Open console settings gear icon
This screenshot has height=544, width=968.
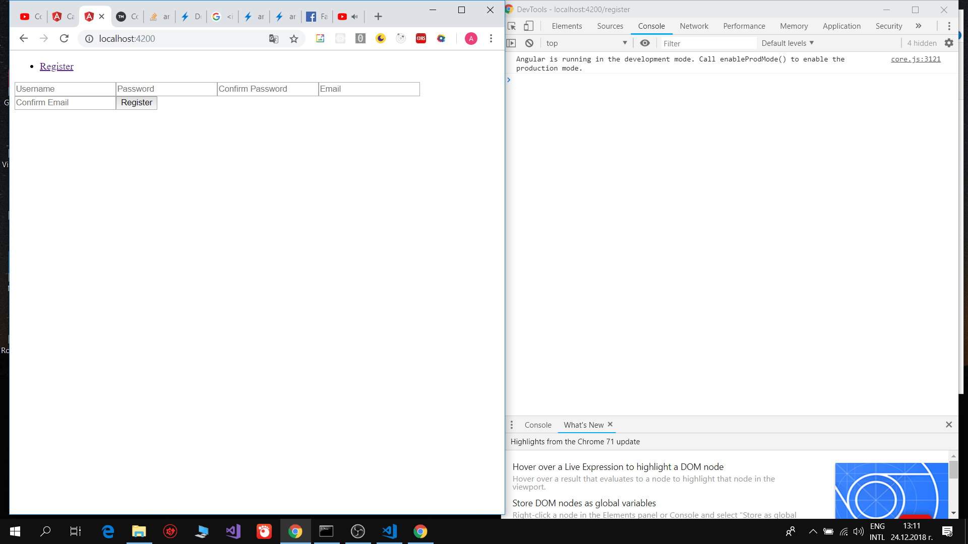[x=949, y=43]
